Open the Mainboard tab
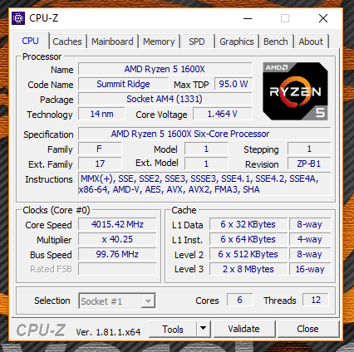Image resolution: width=354 pixels, height=352 pixels. pyautogui.click(x=112, y=42)
